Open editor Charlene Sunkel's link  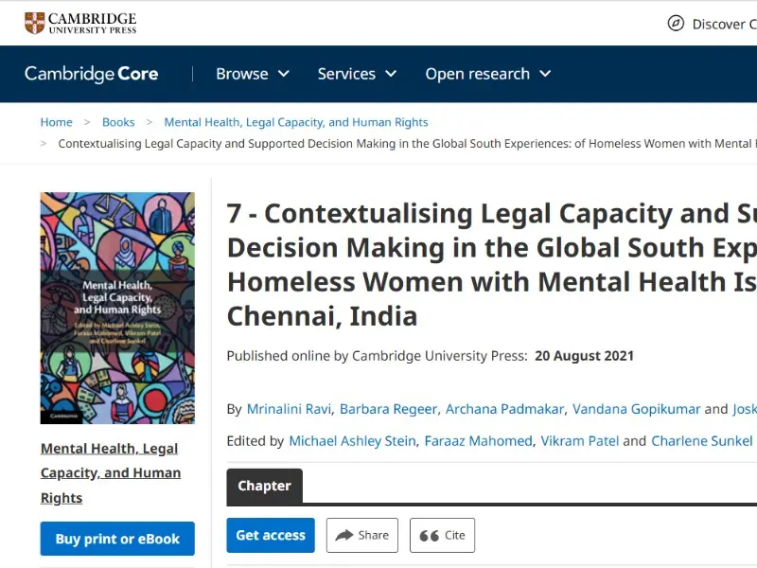pos(701,441)
